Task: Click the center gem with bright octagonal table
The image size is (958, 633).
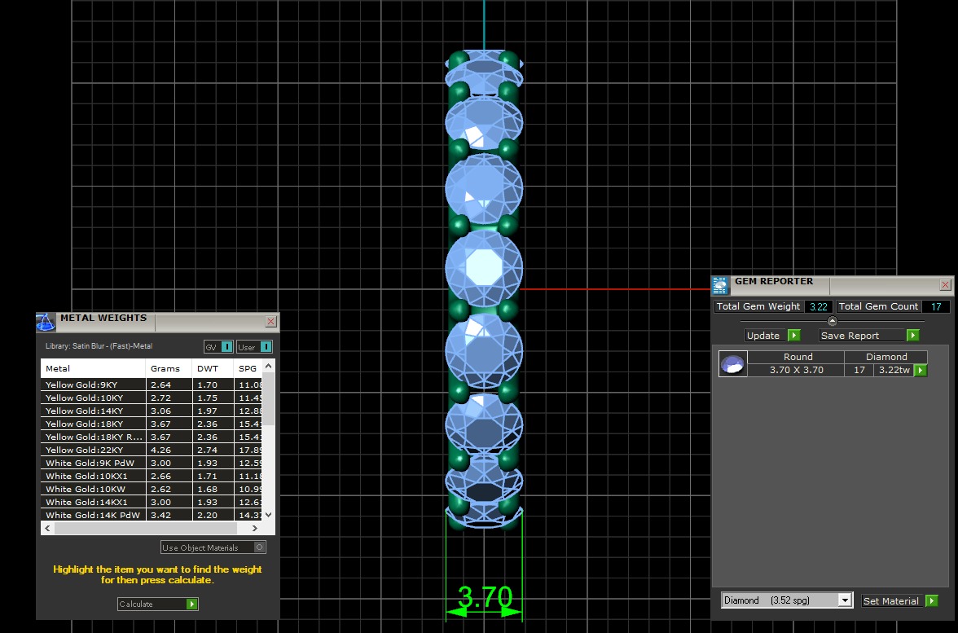Action: pos(484,267)
